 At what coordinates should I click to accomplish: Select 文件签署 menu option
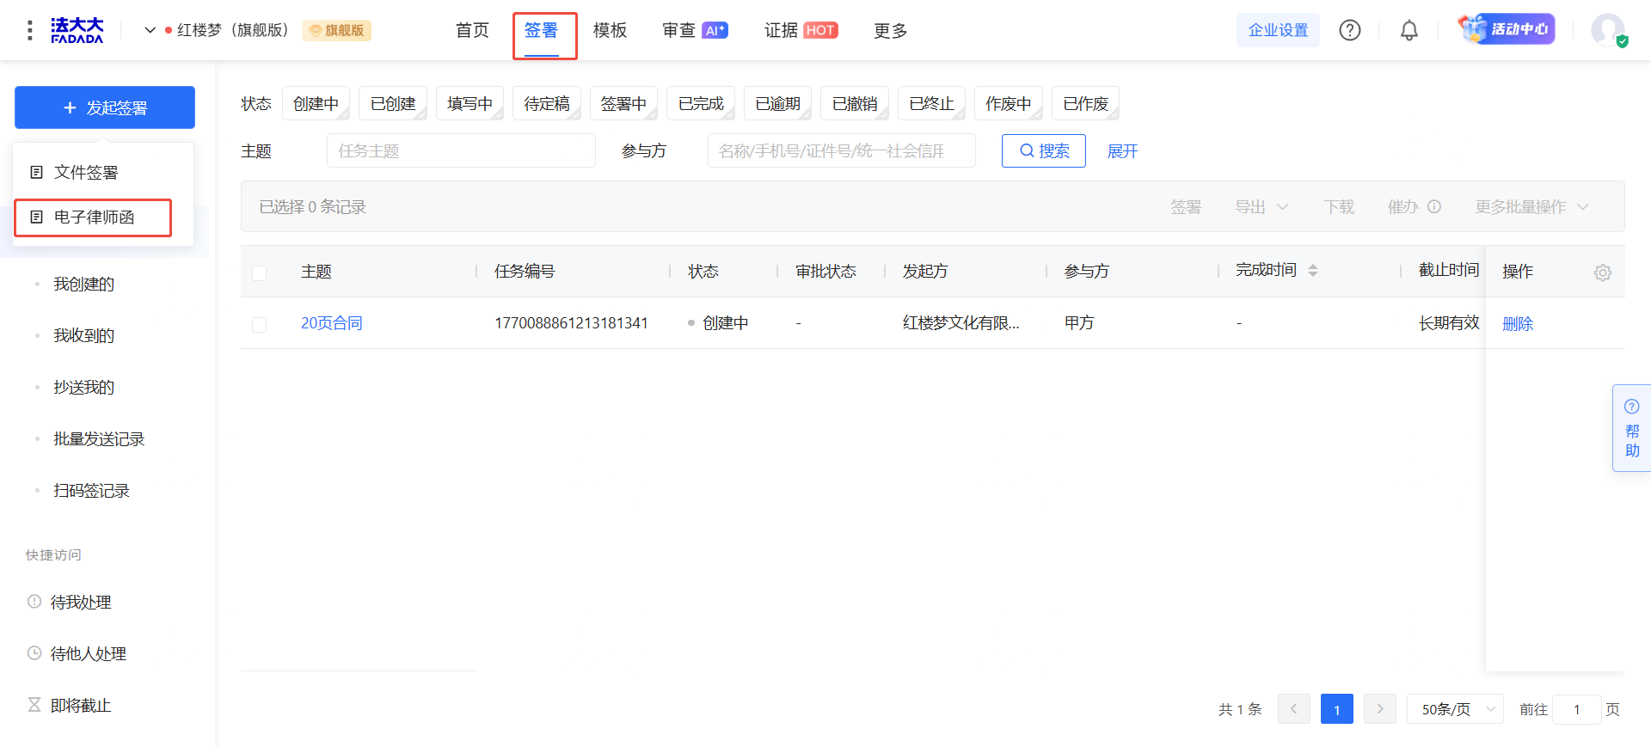click(x=103, y=173)
